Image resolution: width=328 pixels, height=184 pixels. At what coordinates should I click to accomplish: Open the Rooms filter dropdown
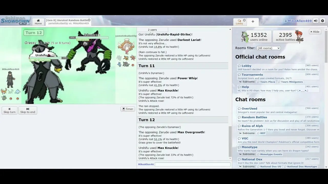[x=269, y=48]
